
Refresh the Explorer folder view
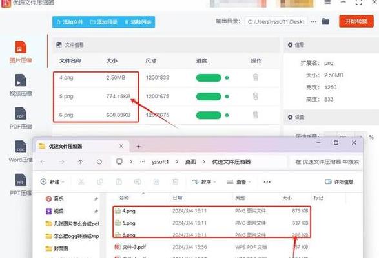tap(99, 162)
